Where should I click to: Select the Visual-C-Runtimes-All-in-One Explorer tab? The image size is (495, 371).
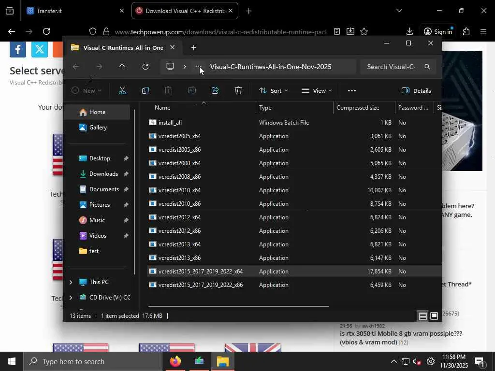(x=123, y=48)
